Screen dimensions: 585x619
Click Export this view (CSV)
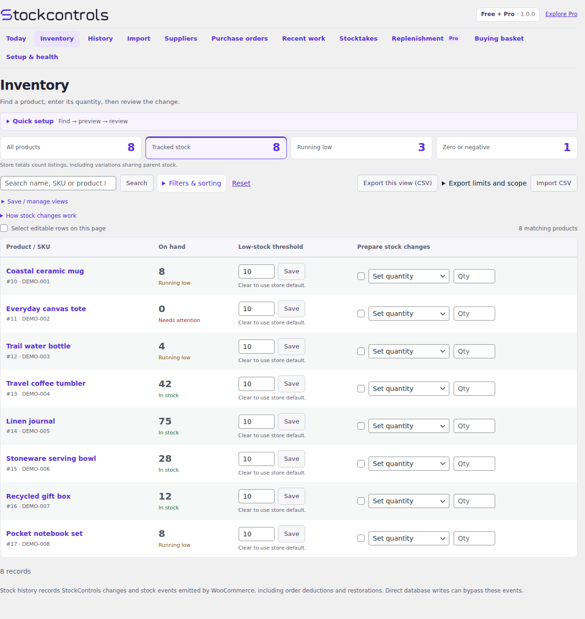(x=397, y=183)
